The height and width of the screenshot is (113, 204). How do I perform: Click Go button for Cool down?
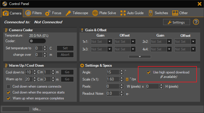(67, 72)
